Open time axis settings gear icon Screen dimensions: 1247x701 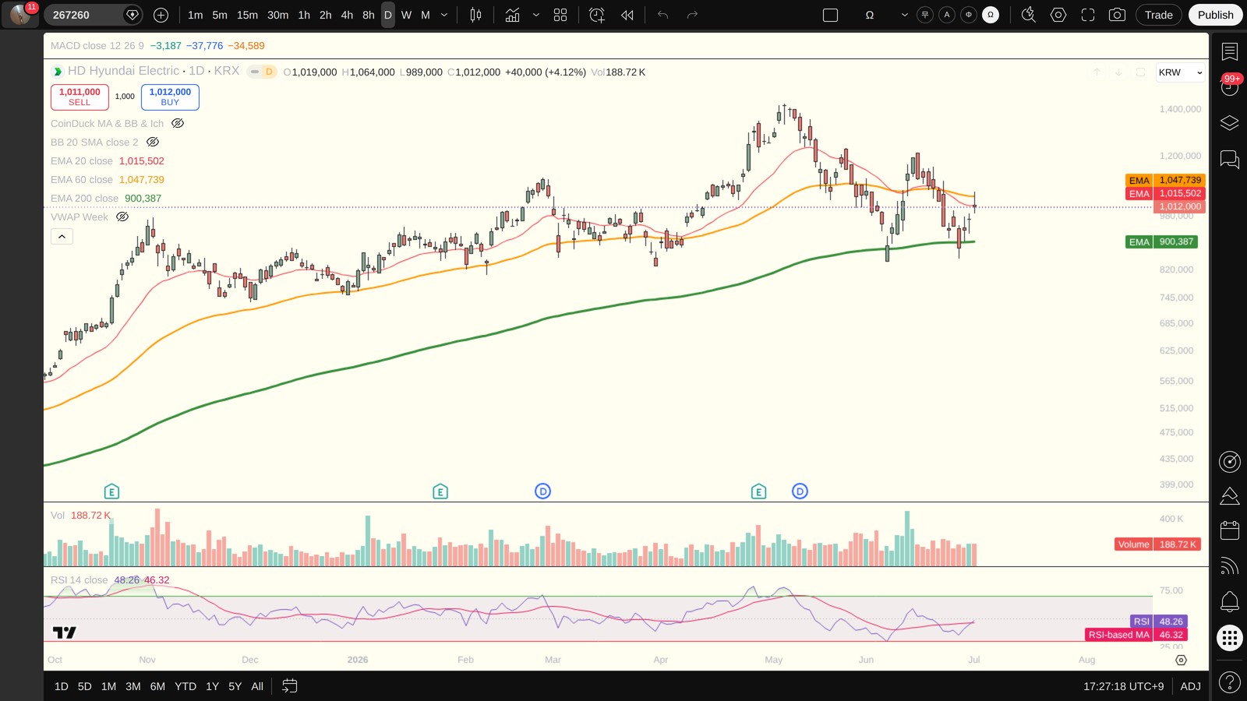click(x=1182, y=660)
